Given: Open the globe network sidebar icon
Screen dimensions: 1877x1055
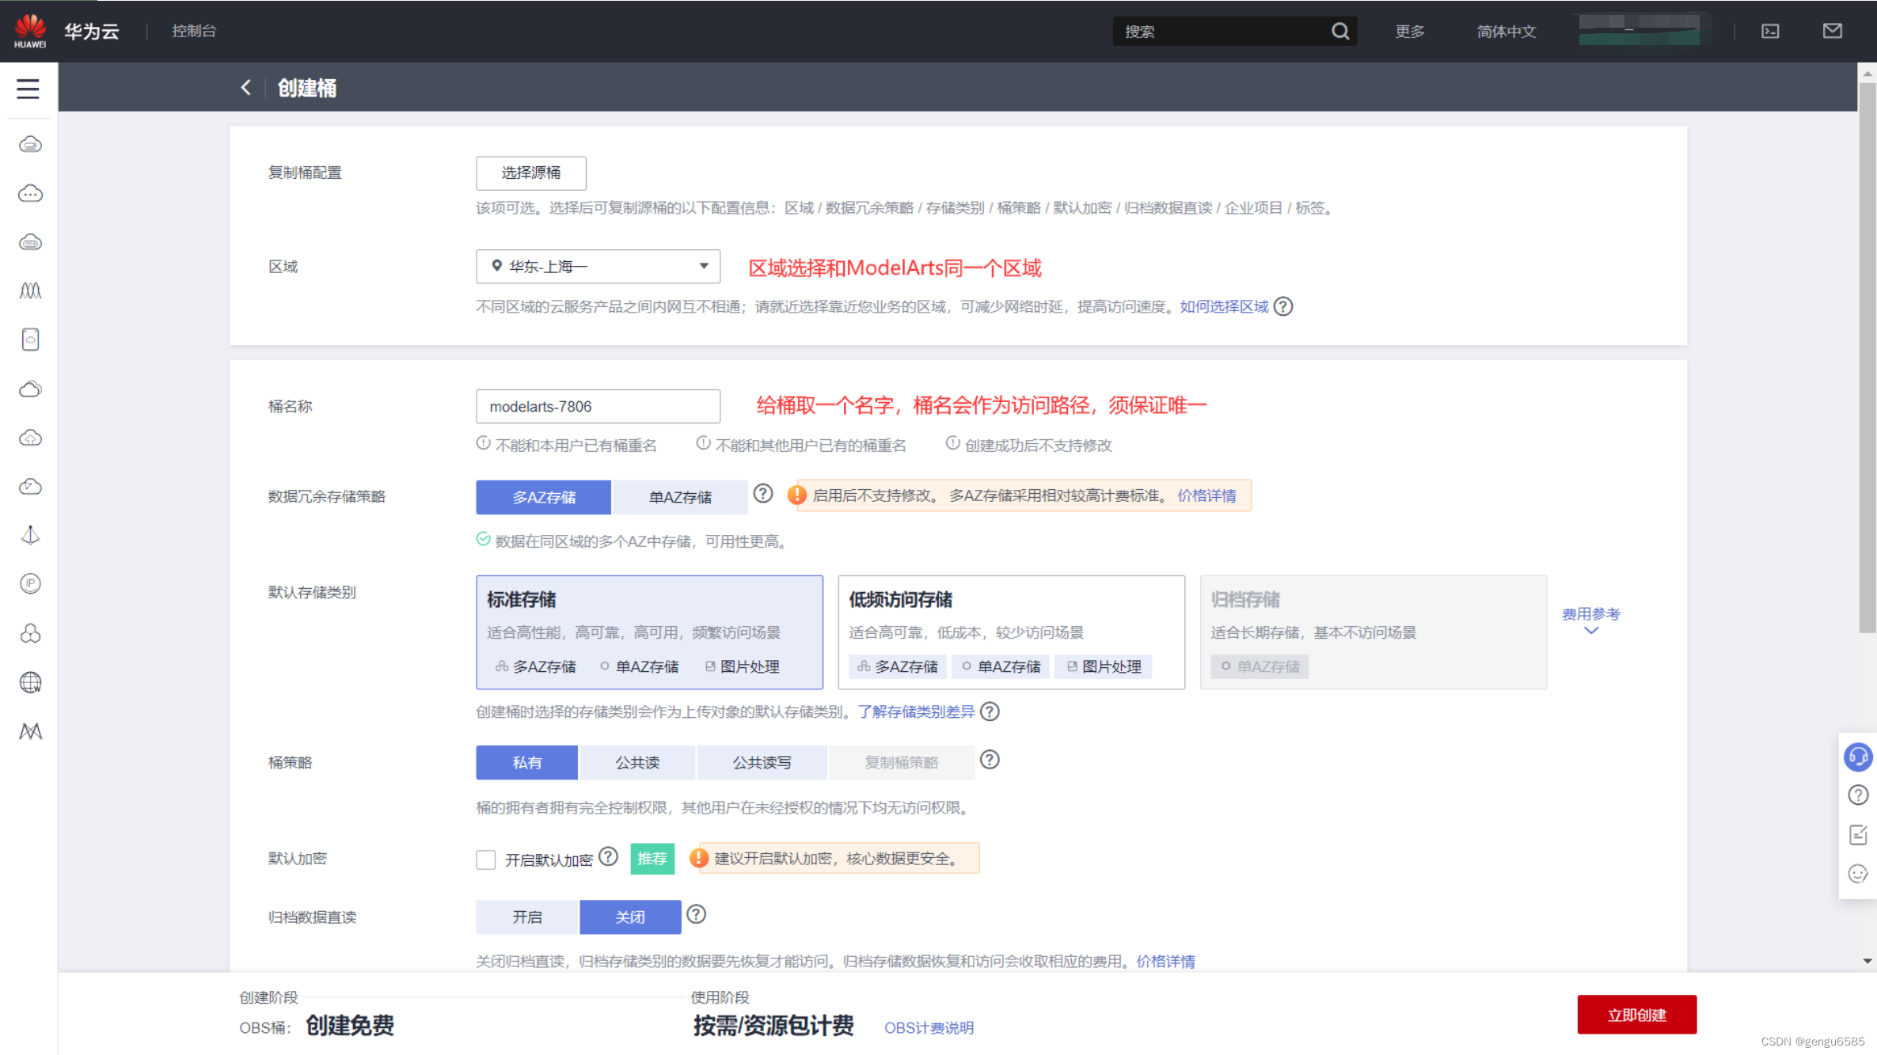Looking at the screenshot, I should 30,682.
